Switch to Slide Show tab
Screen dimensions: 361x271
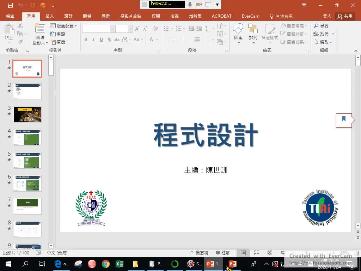point(131,16)
